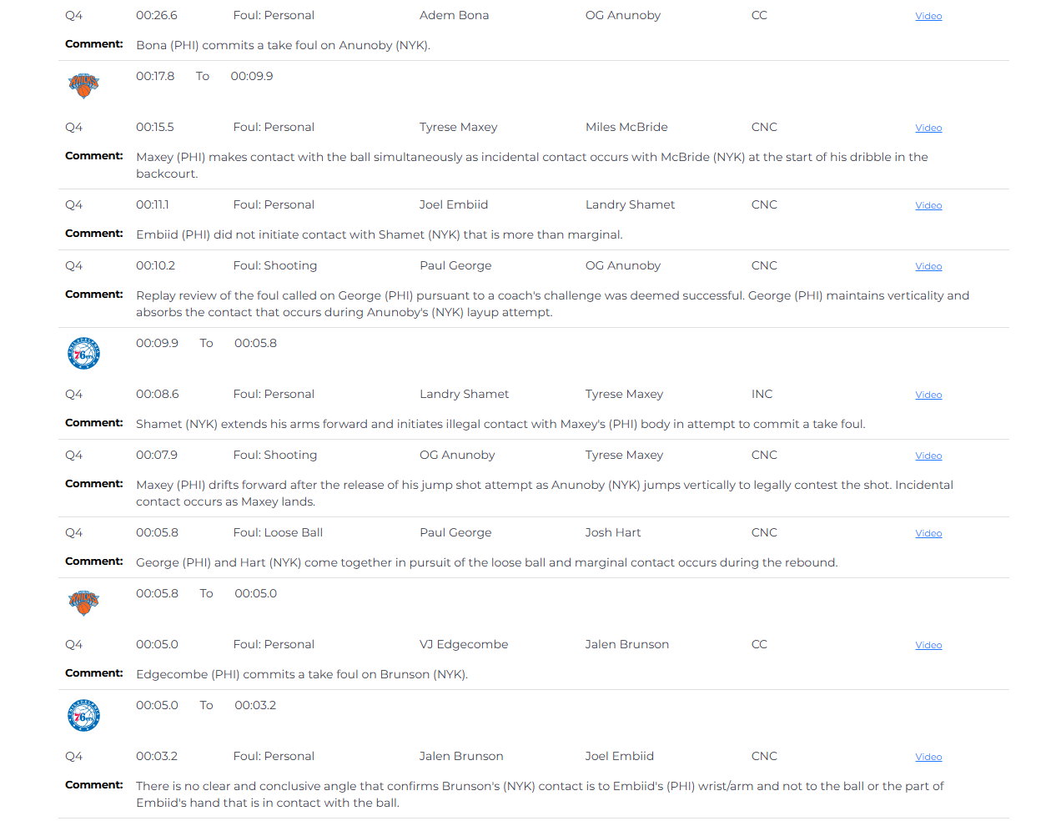The height and width of the screenshot is (826, 1051).
Task: Open Video for Paul George shooting foul at 00:10.2
Action: coord(928,266)
